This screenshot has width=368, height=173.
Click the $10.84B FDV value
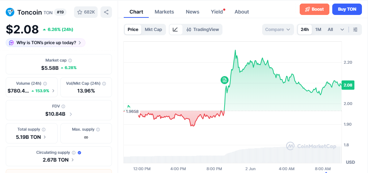tap(55, 114)
